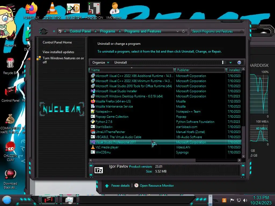275x206 pixels.
Task: Click the Uninstall toolbar button
Action: (x=121, y=62)
